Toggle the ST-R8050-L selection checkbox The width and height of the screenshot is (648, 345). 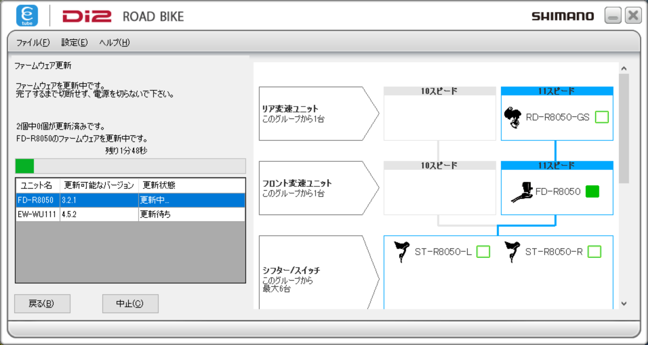pyautogui.click(x=483, y=252)
